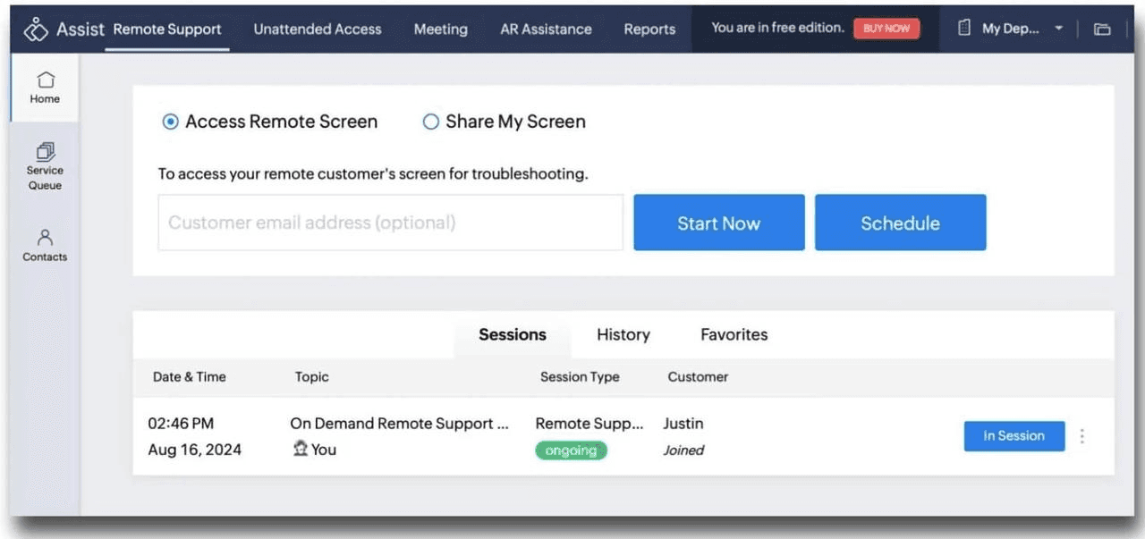Open the Reports tab

[x=649, y=29]
